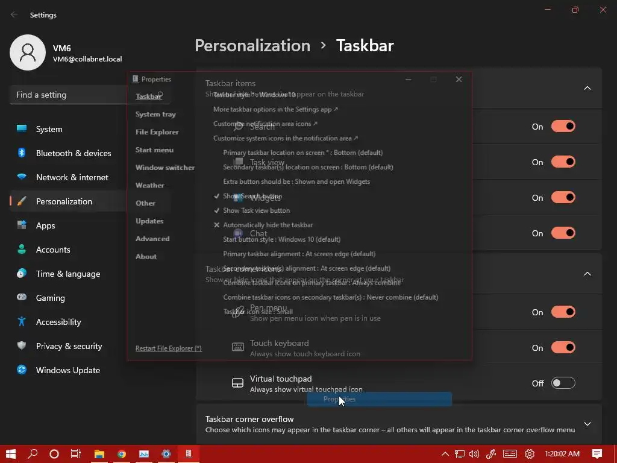This screenshot has height=463, width=617.
Task: Change Primary taskbar alignment option
Action: pos(299,254)
